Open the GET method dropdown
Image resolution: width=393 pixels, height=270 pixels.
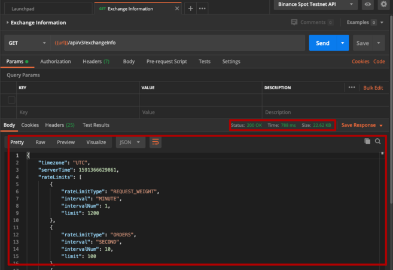click(x=28, y=43)
